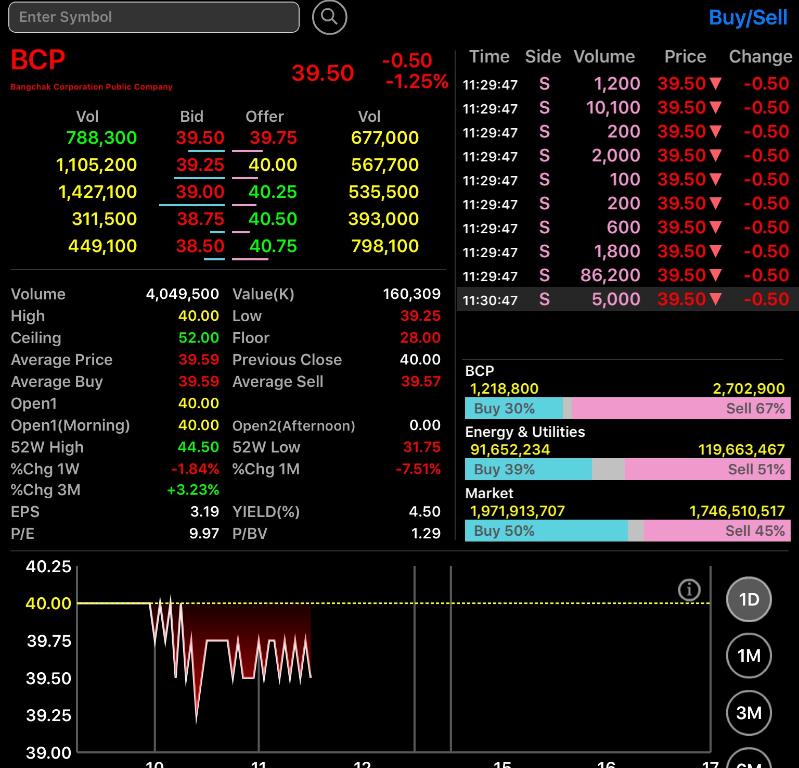Click the ticker Volume column header
This screenshot has height=768, width=799.
pyautogui.click(x=604, y=56)
